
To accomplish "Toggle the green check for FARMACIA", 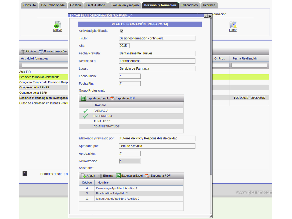I will click(x=86, y=111).
